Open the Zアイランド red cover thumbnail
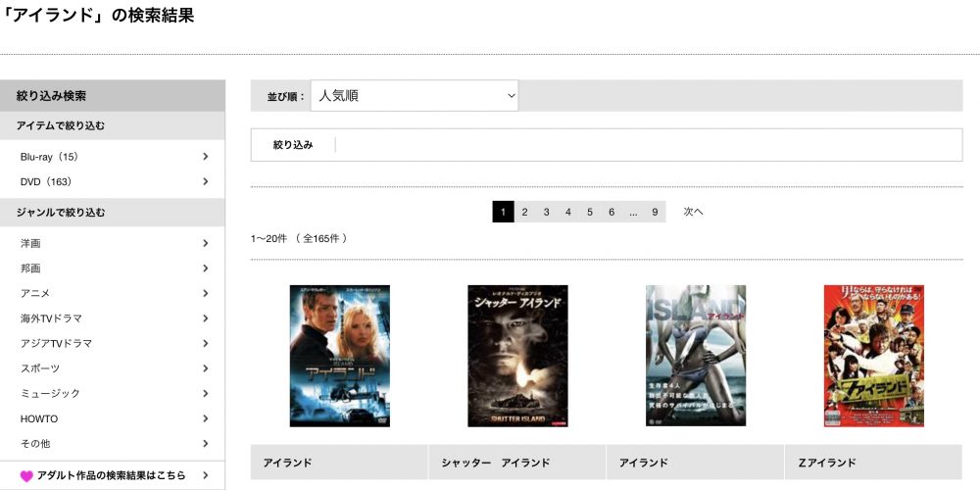 click(874, 356)
